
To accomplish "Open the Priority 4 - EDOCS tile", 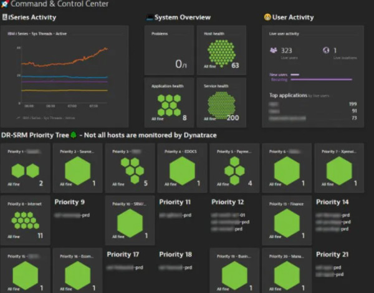I will tap(182, 168).
